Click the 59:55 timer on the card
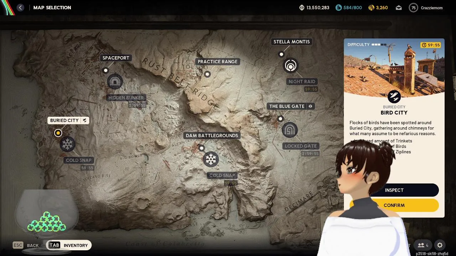Viewport: 456px width, 256px height. point(431,45)
